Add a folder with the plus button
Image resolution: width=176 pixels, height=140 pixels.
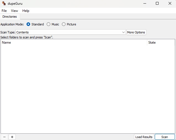12,137
